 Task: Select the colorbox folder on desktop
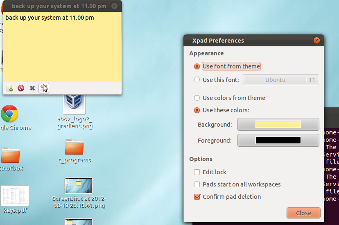pyautogui.click(x=10, y=155)
